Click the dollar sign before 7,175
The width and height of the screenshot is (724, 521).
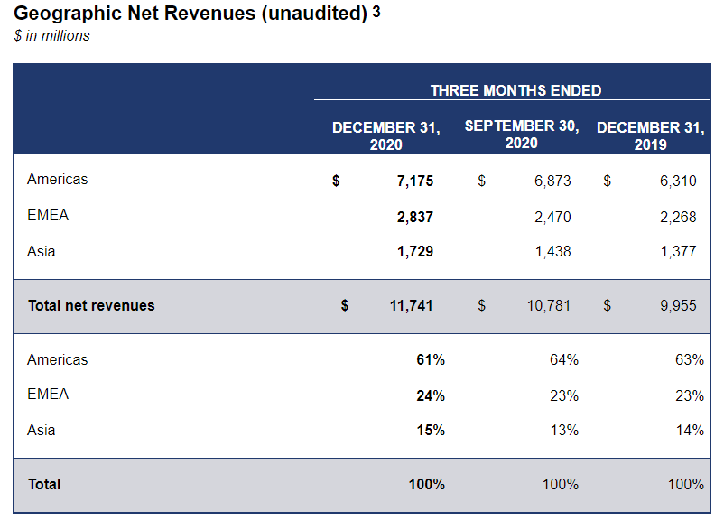[x=336, y=181]
